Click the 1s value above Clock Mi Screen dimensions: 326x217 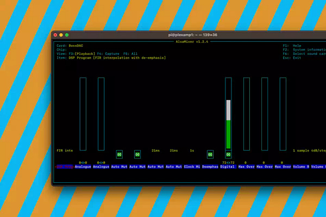pyautogui.click(x=192, y=151)
